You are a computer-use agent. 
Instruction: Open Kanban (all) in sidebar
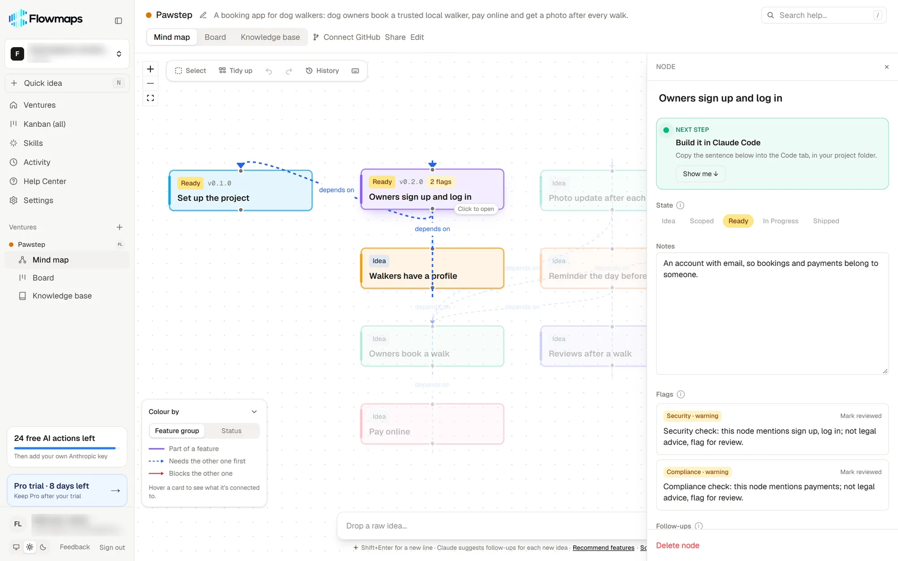click(67, 124)
